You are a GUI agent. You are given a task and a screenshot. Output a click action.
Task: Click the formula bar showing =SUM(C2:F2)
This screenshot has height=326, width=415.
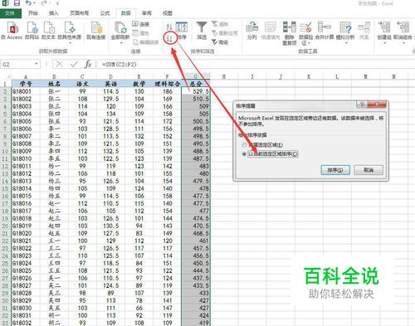[x=256, y=65]
